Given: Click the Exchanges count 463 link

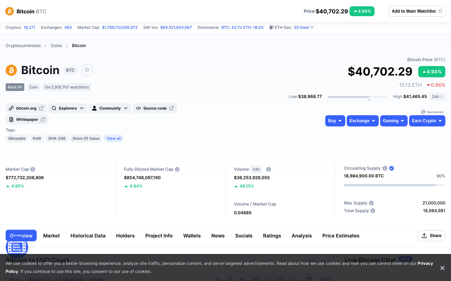Looking at the screenshot, I should pos(68,27).
